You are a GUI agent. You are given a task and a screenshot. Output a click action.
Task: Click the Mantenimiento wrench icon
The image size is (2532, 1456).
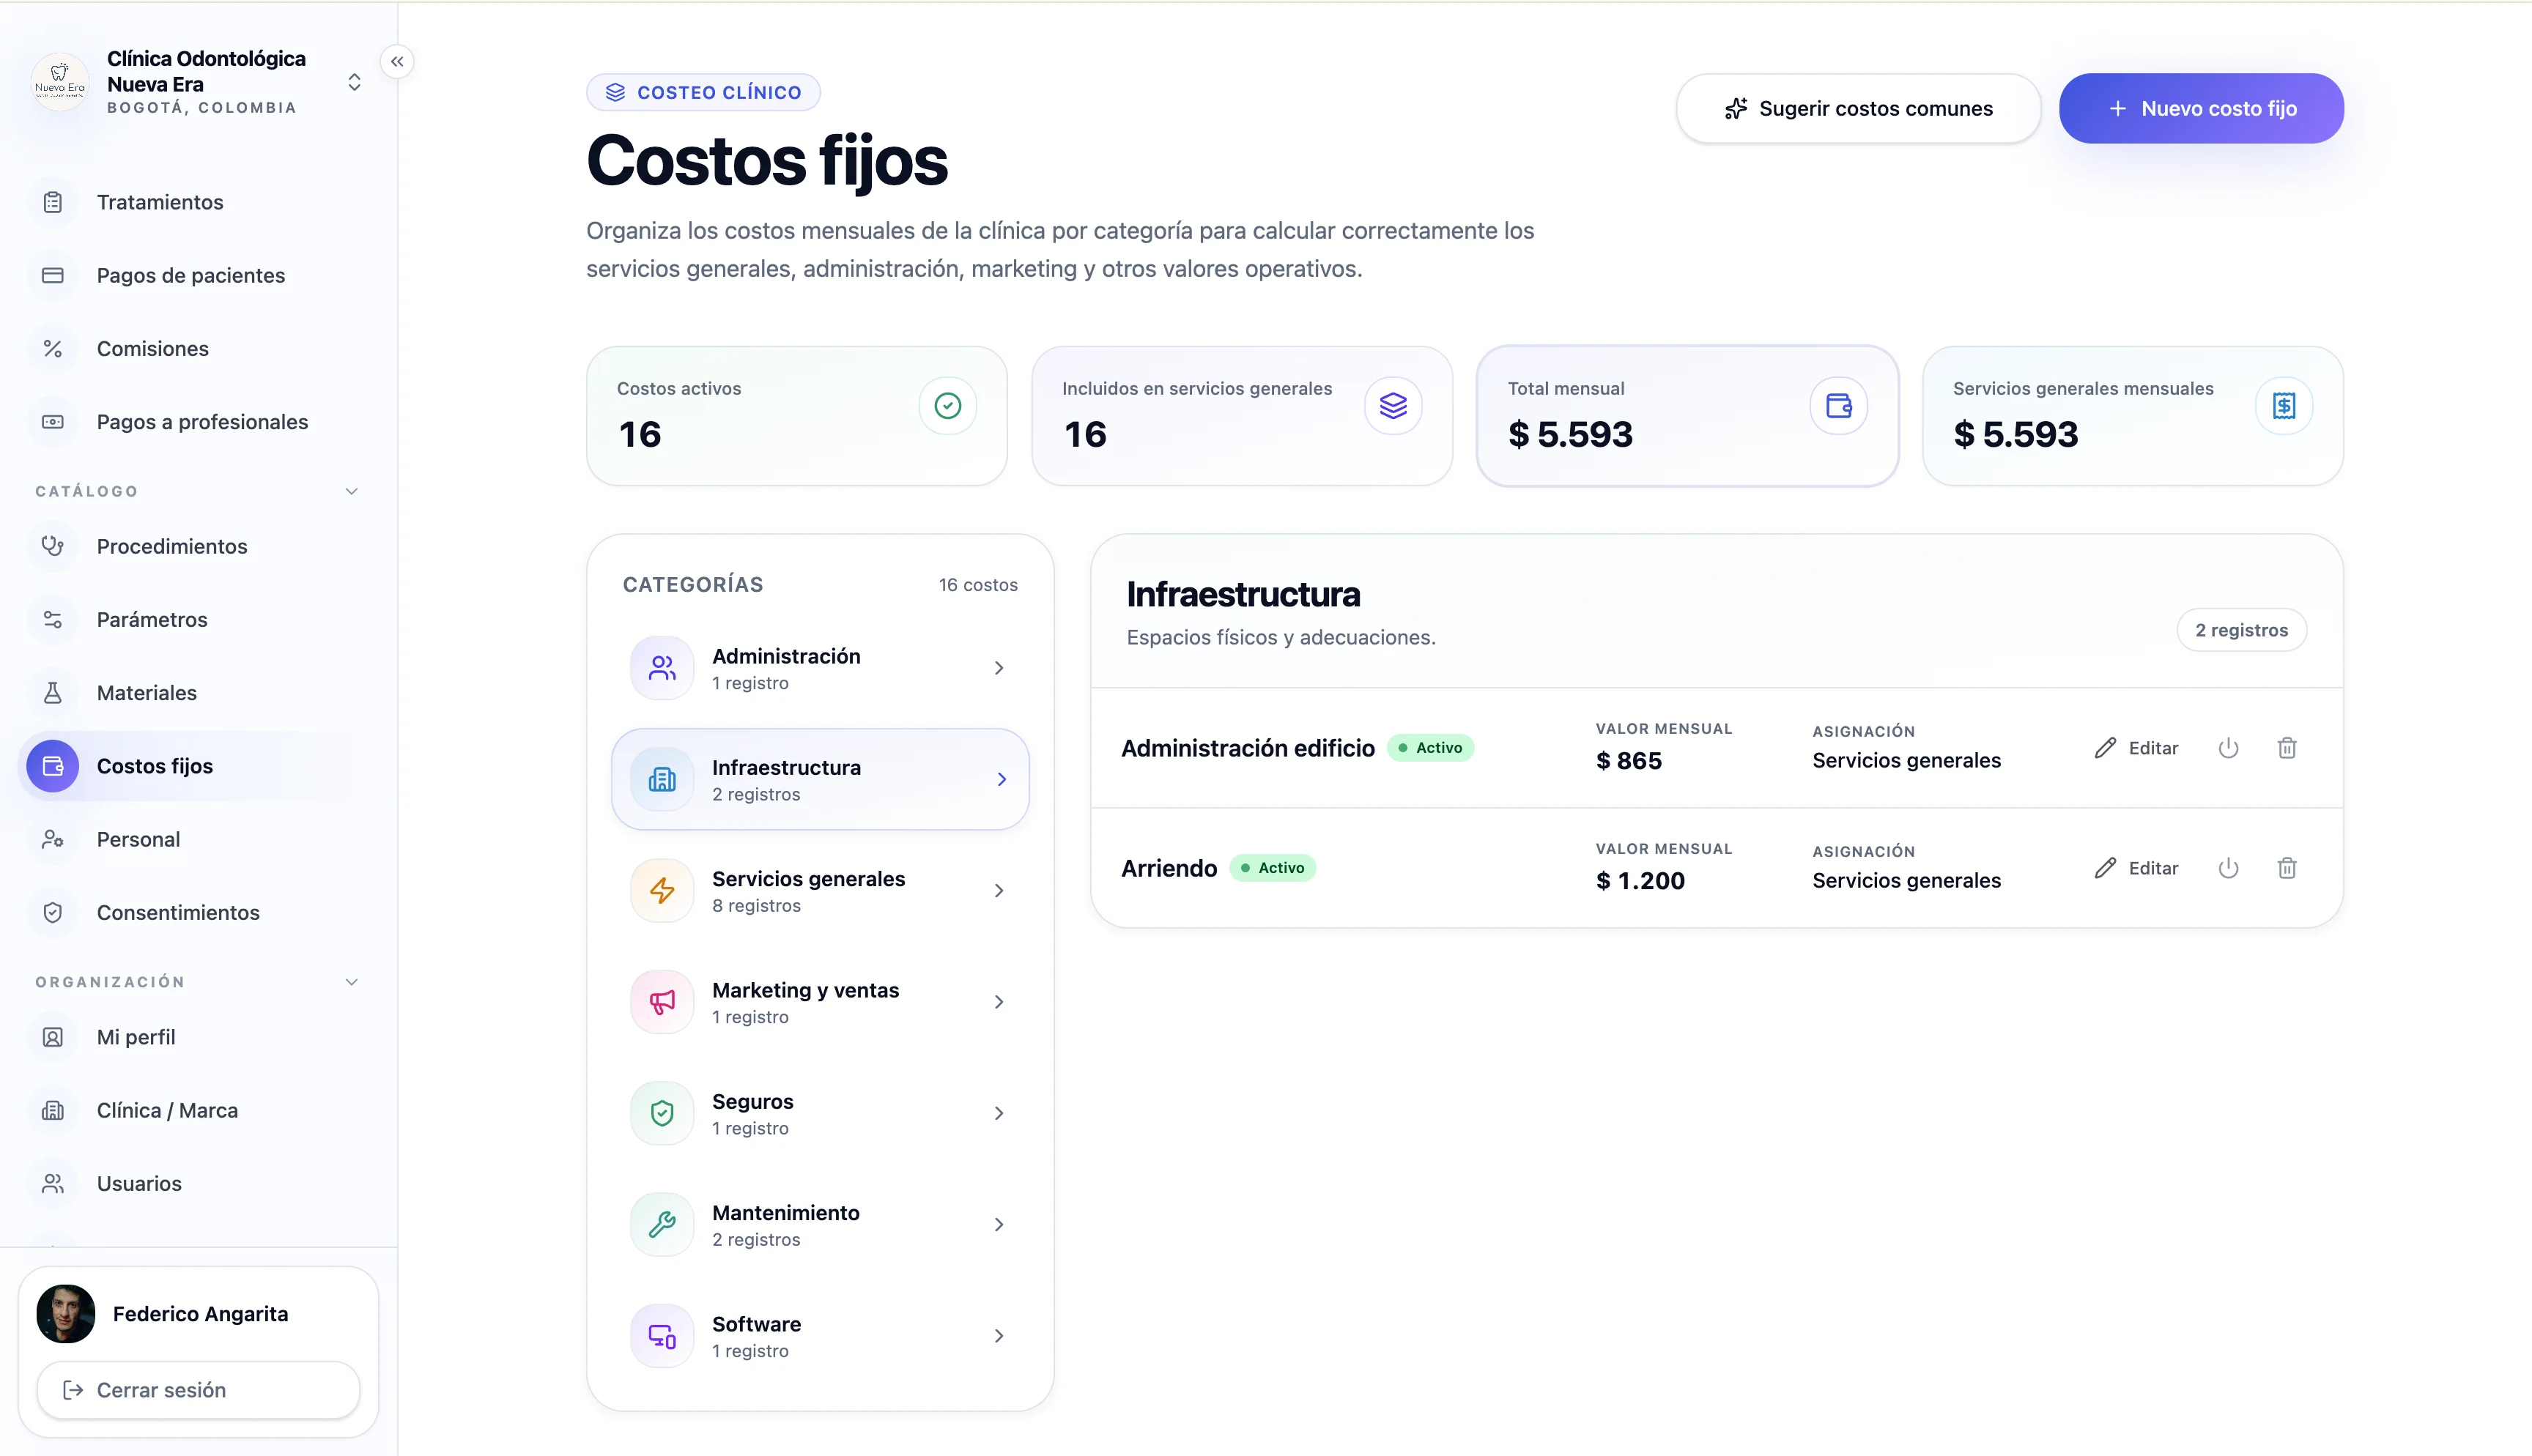coord(662,1224)
